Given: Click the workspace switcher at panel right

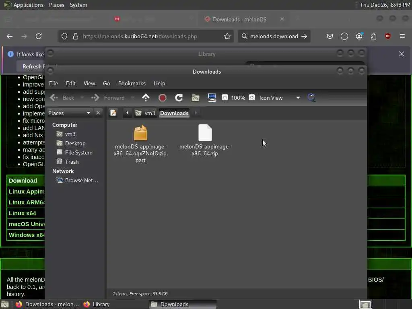Looking at the screenshot, I should click(366, 304).
